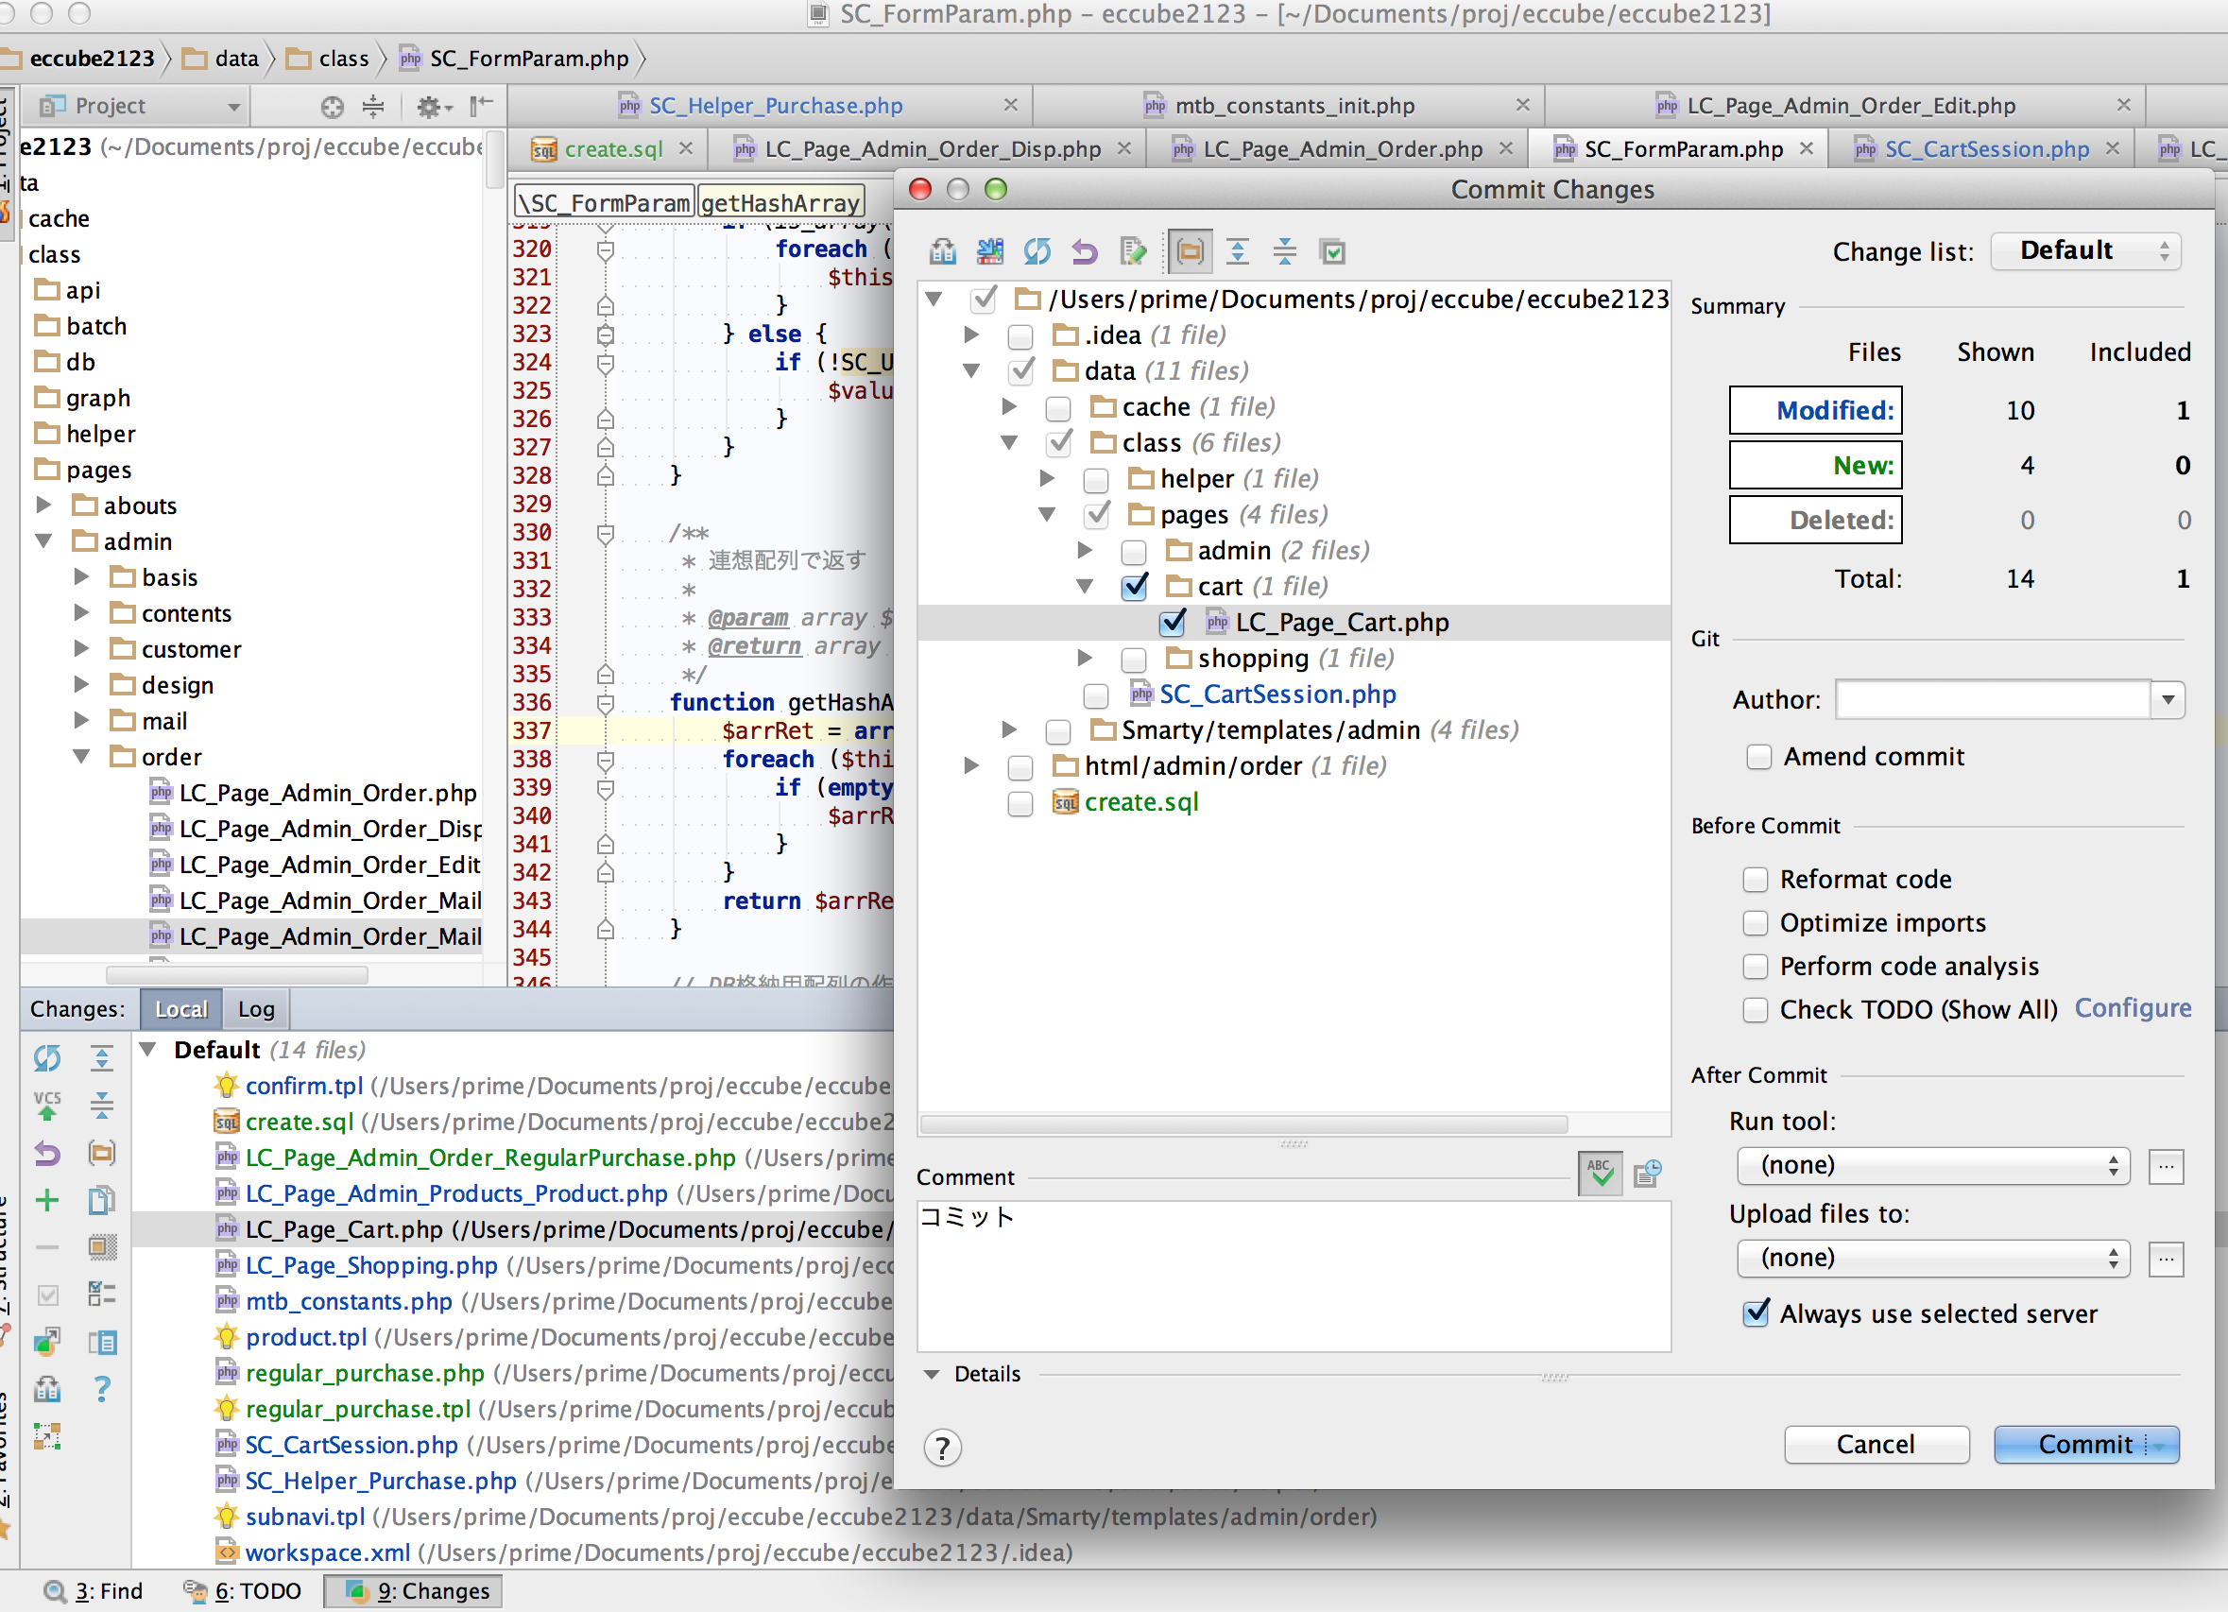Check the Reformat code option
This screenshot has width=2228, height=1612.
click(1755, 880)
